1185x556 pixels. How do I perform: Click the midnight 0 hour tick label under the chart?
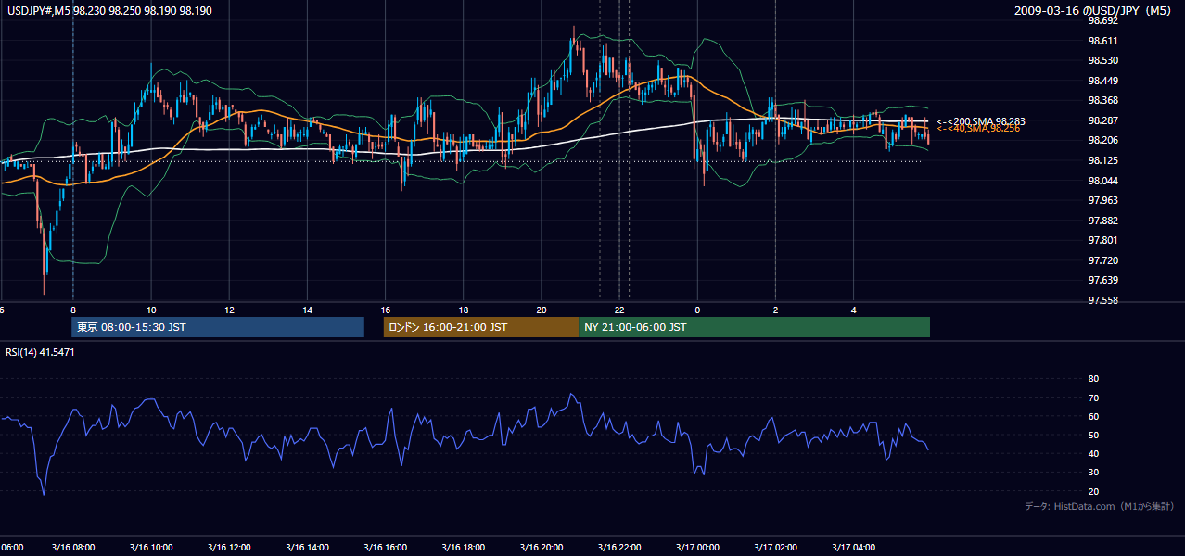click(x=697, y=310)
